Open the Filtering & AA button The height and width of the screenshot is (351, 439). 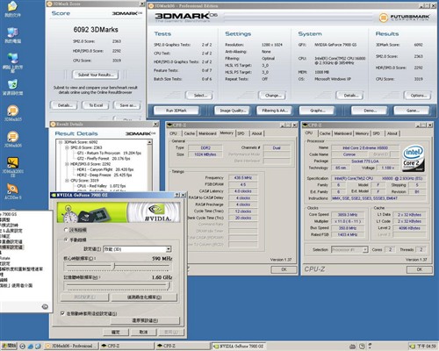(274, 111)
